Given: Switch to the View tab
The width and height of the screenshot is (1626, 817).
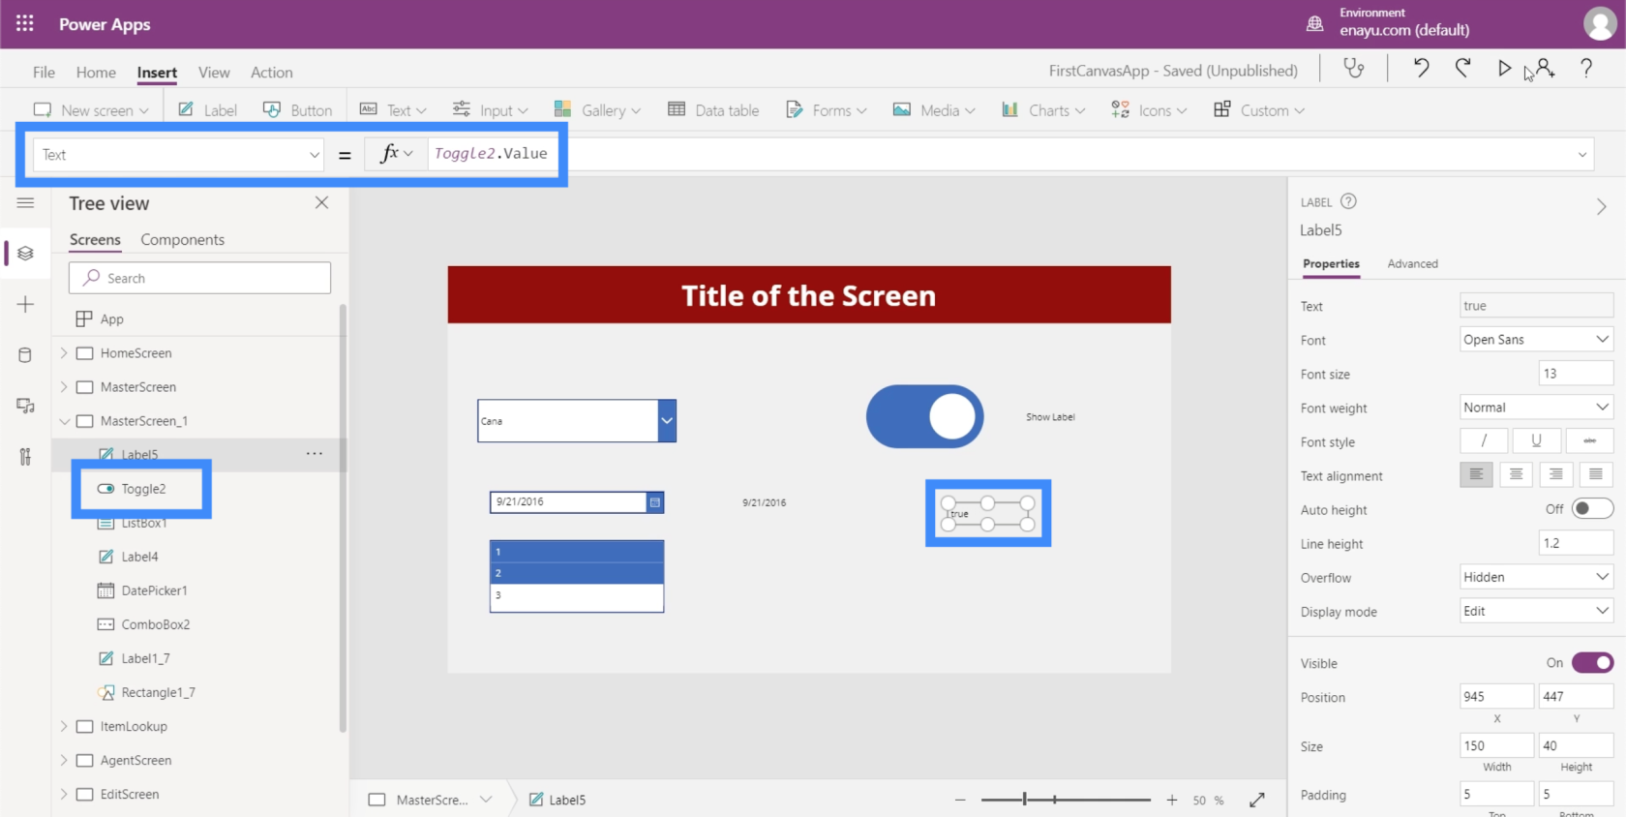Looking at the screenshot, I should click(214, 73).
